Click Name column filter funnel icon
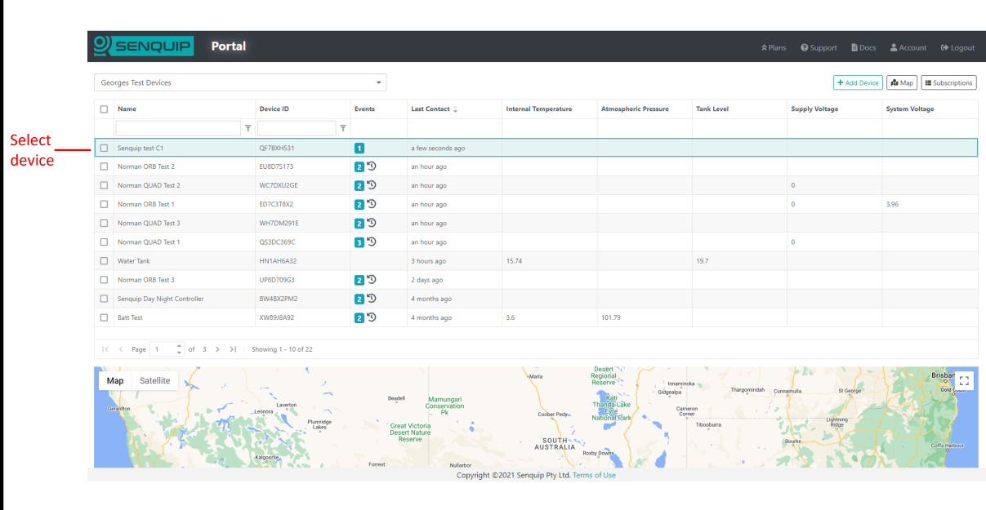 [248, 128]
